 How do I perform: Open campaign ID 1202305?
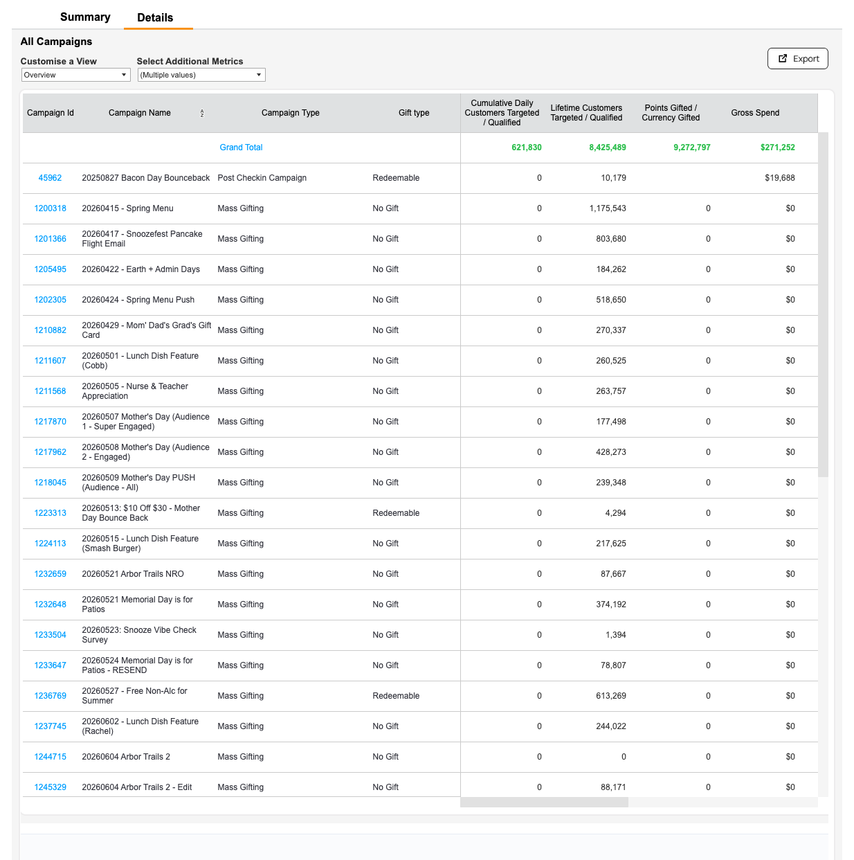click(51, 300)
